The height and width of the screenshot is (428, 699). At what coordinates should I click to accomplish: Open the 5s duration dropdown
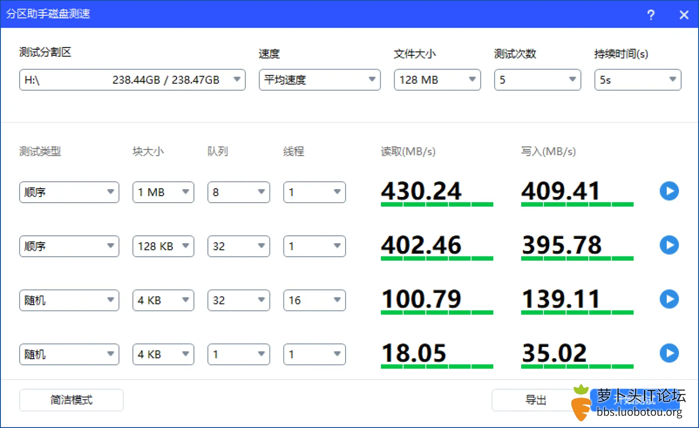click(x=638, y=80)
